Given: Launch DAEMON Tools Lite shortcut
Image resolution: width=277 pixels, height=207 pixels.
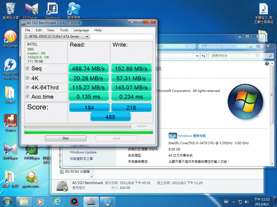Looking at the screenshot, I should 10,65.
